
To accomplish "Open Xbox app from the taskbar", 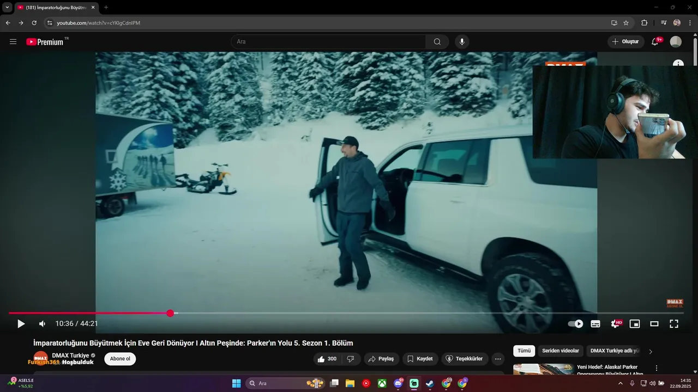I will 382,383.
